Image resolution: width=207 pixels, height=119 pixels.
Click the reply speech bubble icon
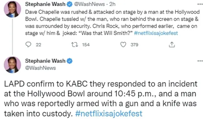(28, 45)
